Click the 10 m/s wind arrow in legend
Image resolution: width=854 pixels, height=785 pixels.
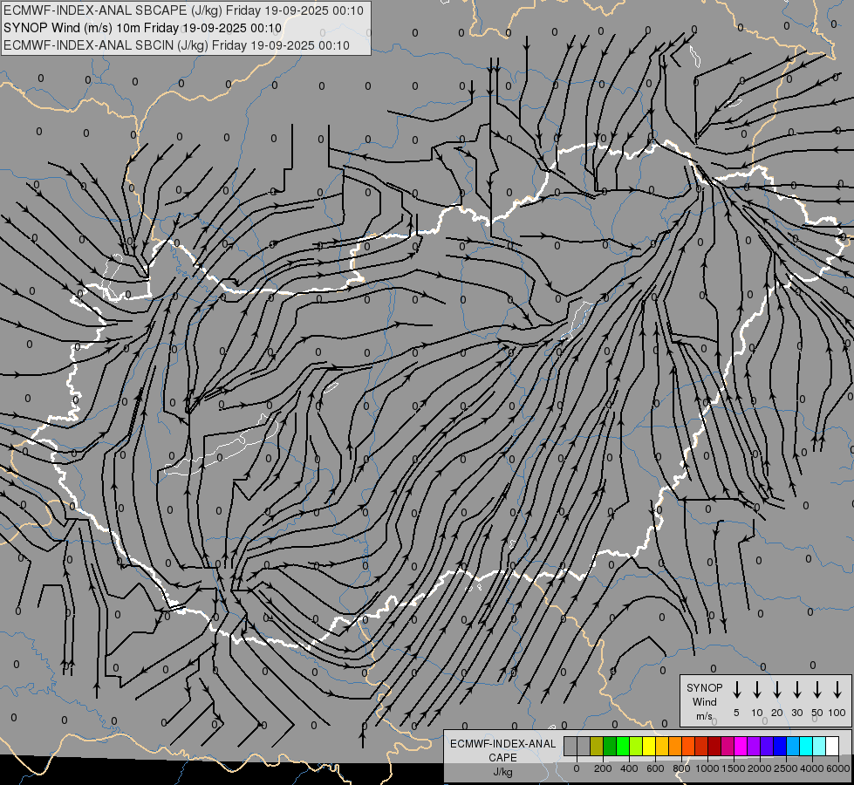point(757,690)
